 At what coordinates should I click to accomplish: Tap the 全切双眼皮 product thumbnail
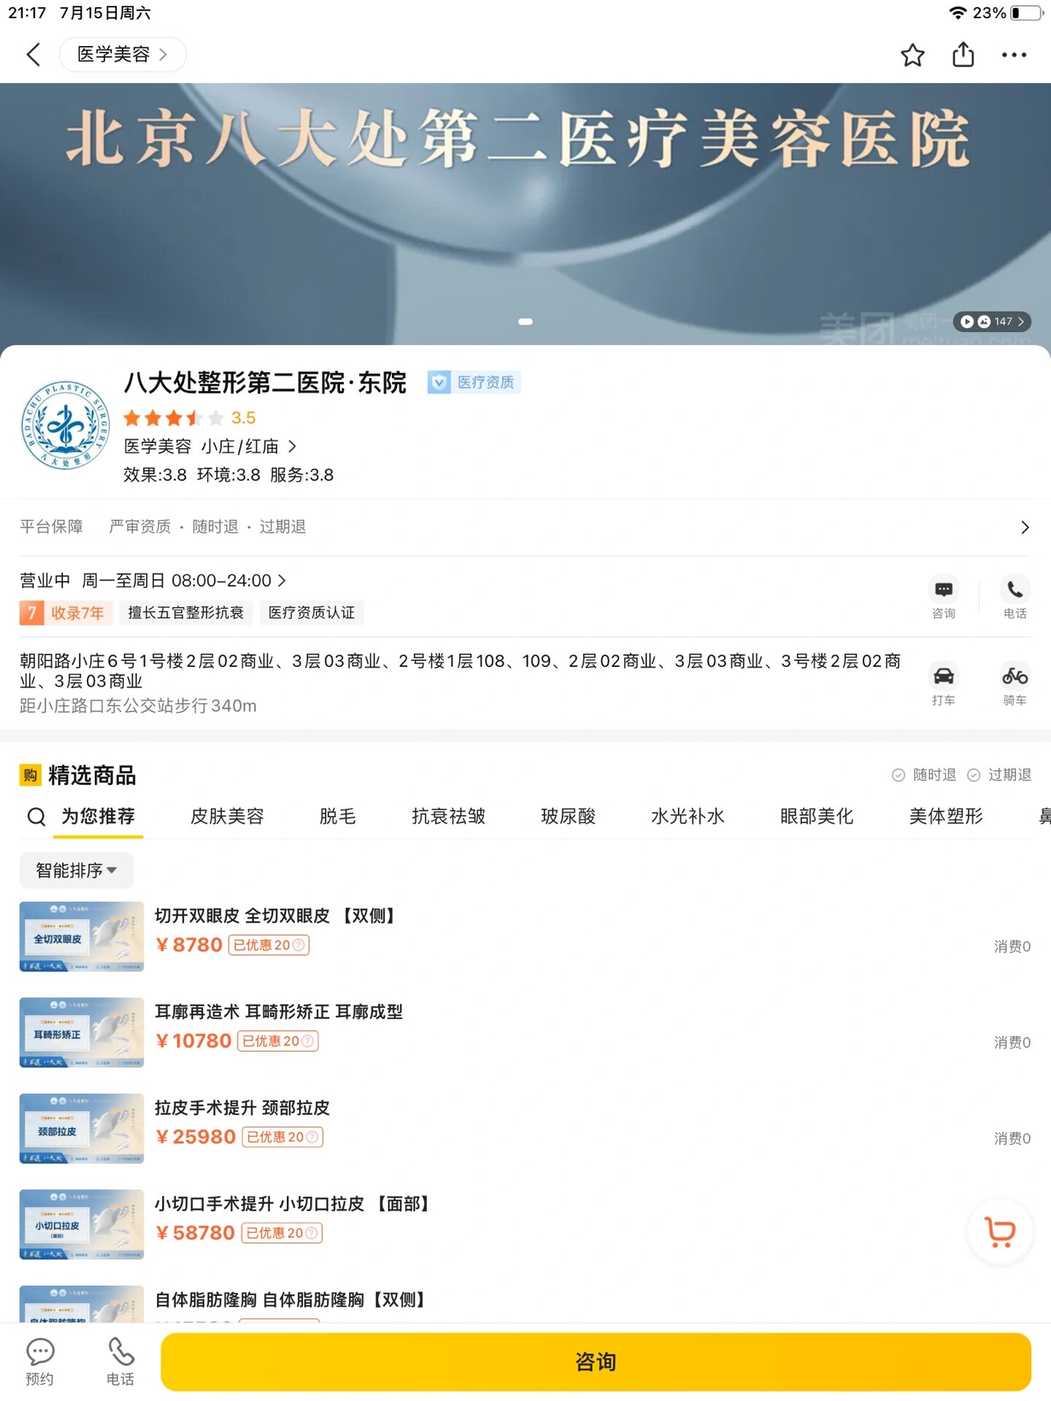[x=82, y=937]
